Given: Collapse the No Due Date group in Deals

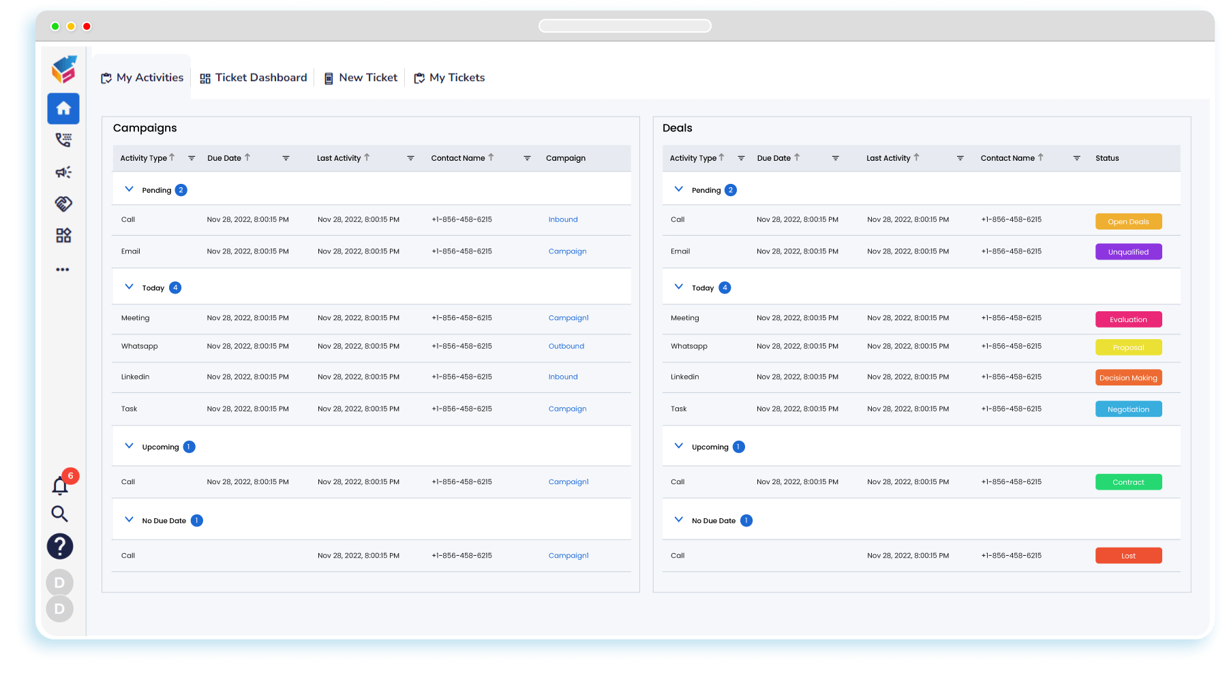Looking at the screenshot, I should coord(678,519).
